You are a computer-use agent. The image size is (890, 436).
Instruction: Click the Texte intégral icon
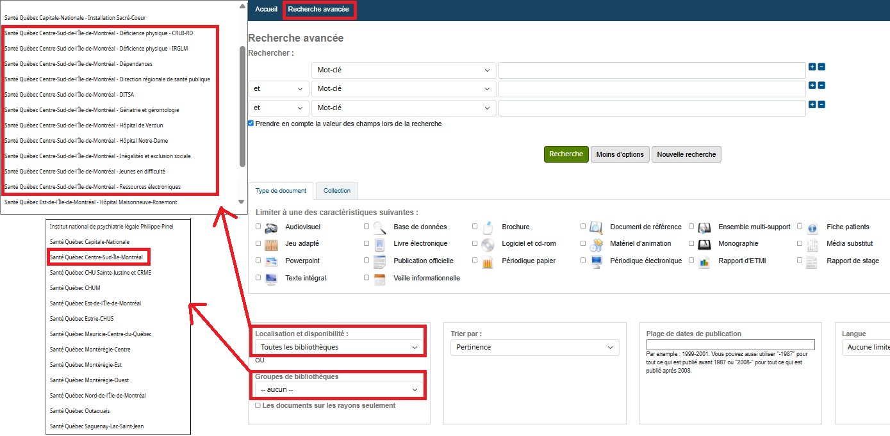click(271, 279)
